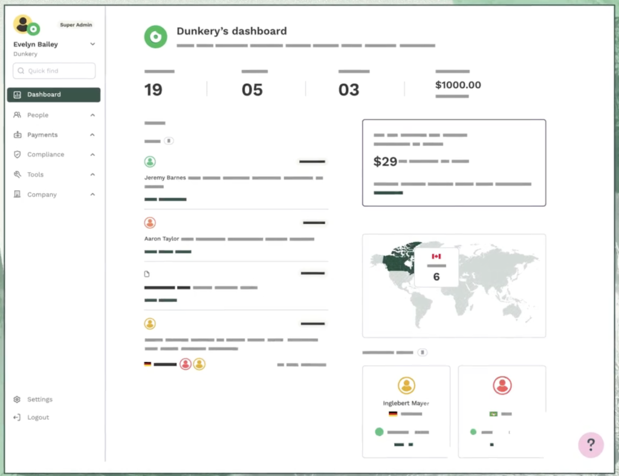Click inside the Quick find search field

(54, 71)
